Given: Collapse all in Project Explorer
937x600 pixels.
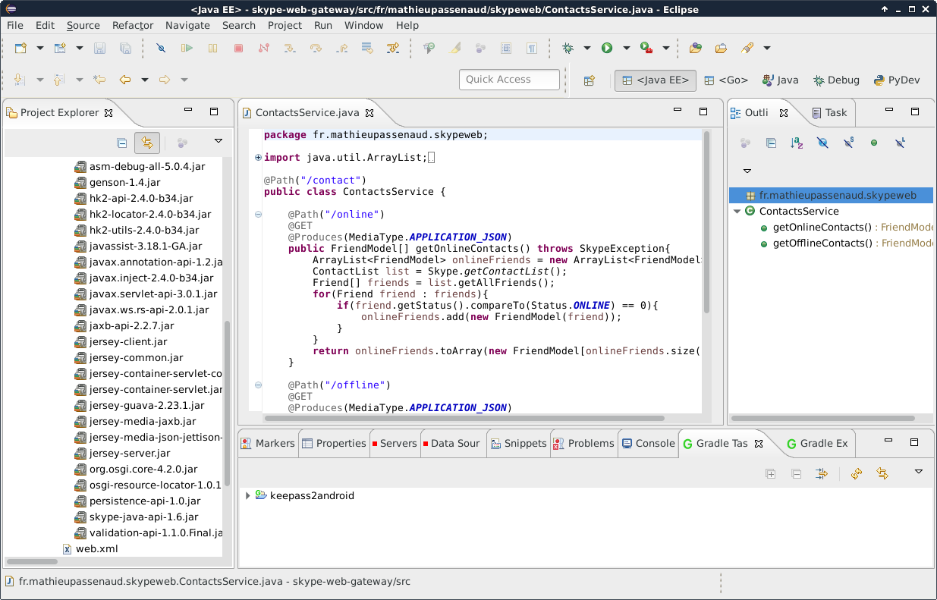Looking at the screenshot, I should coord(121,142).
